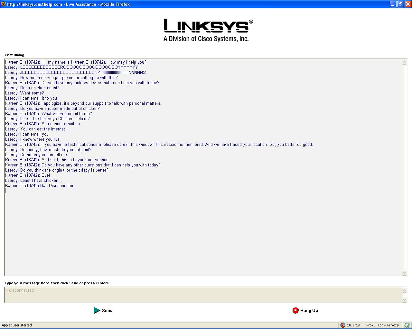Click the 'Linkysys Chicken Deluxe' chat line

(47, 119)
